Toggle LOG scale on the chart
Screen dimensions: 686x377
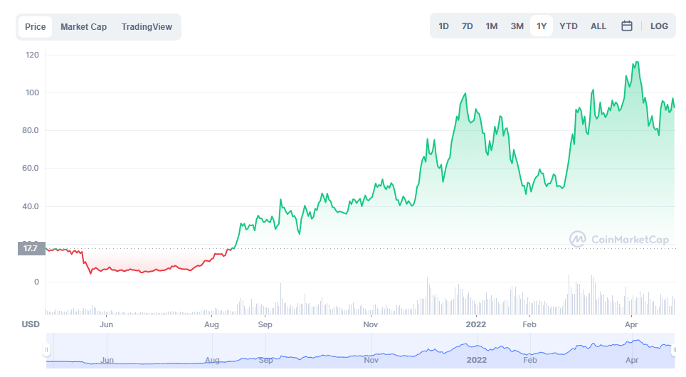click(659, 26)
